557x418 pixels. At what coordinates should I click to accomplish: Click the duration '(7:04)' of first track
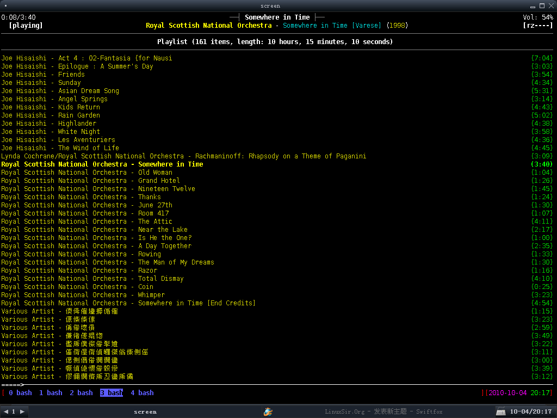pyautogui.click(x=542, y=58)
